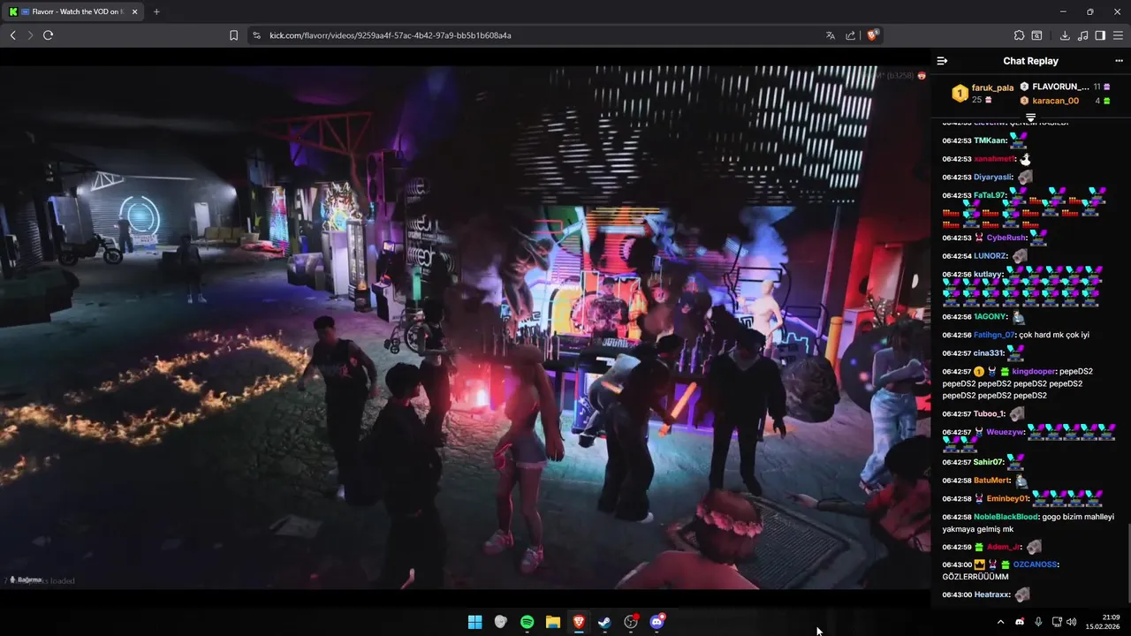Viewport: 1131px width, 636px height.
Task: Click username OZCANOSS in chat
Action: coord(1035,564)
